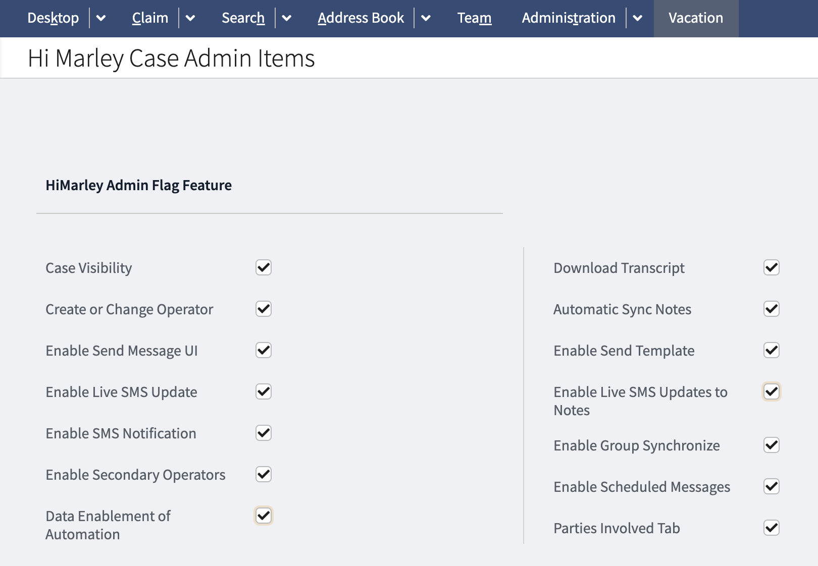Disable Automatic Sync Notes checkbox
Screen dimensions: 818x566
(x=772, y=309)
